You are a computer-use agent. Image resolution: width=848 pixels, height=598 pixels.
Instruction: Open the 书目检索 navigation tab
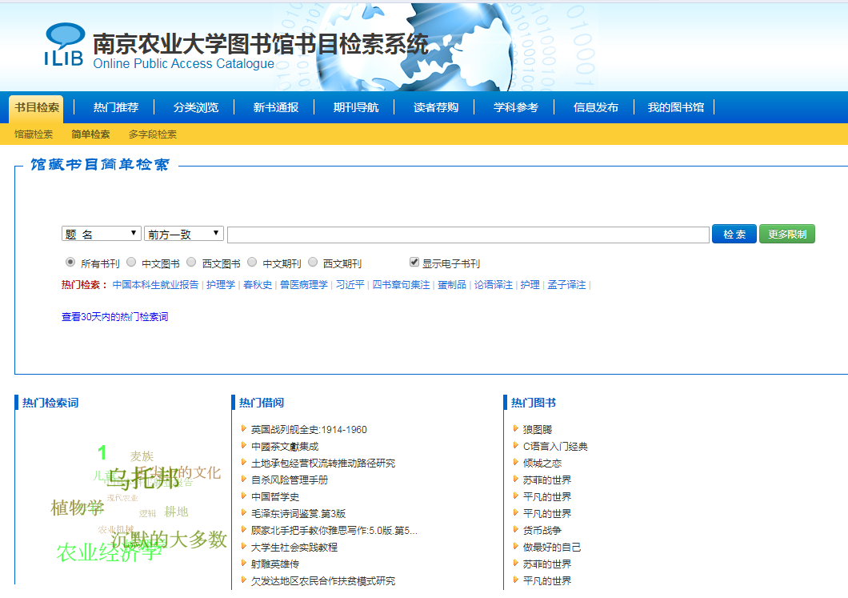tap(36, 108)
